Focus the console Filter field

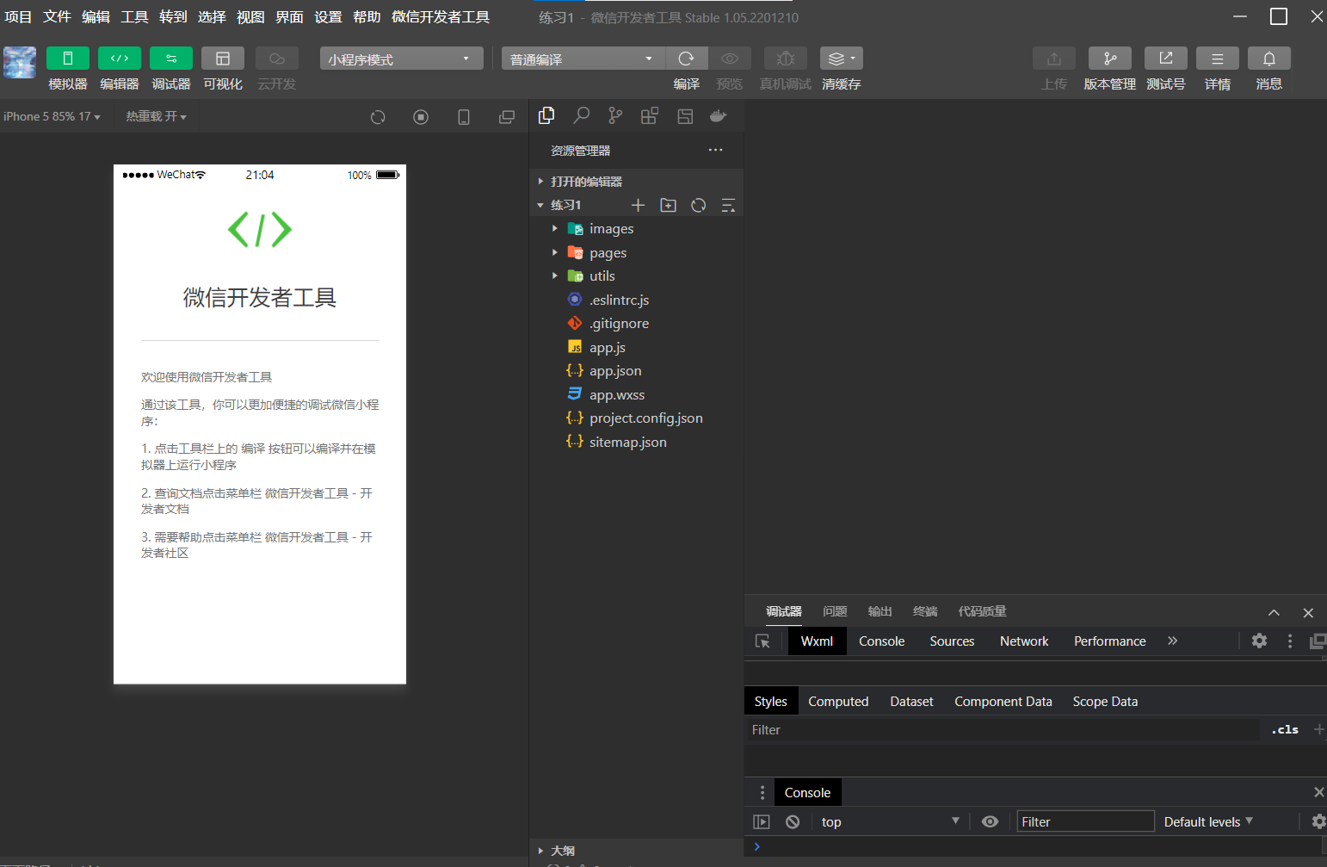[1085, 822]
